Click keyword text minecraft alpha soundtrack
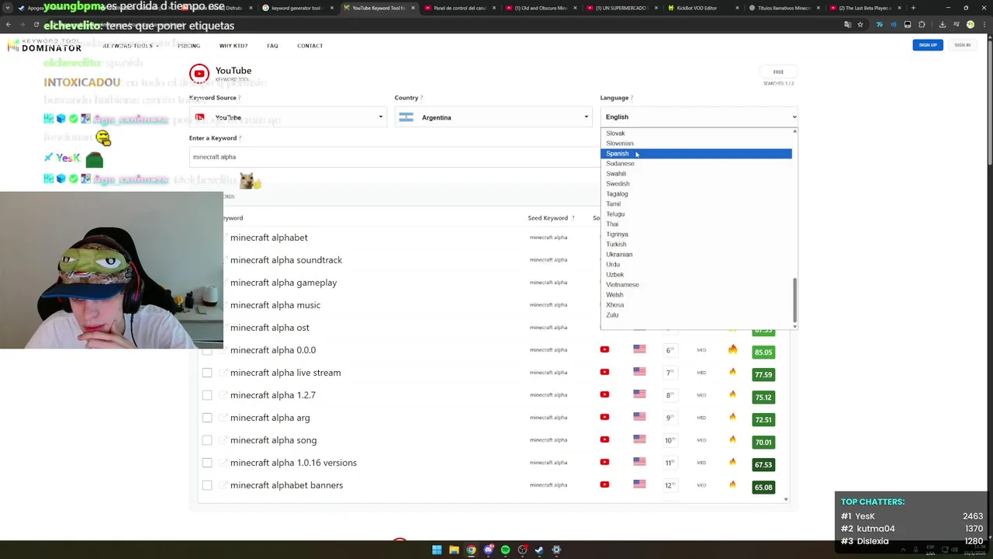Screen dimensions: 993x559 tap(286, 260)
